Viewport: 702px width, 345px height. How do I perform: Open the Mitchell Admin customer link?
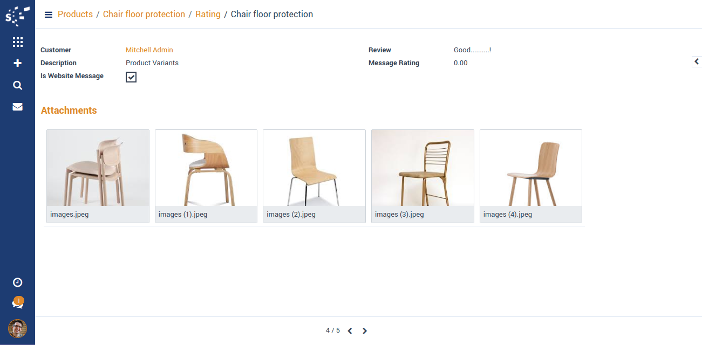149,50
